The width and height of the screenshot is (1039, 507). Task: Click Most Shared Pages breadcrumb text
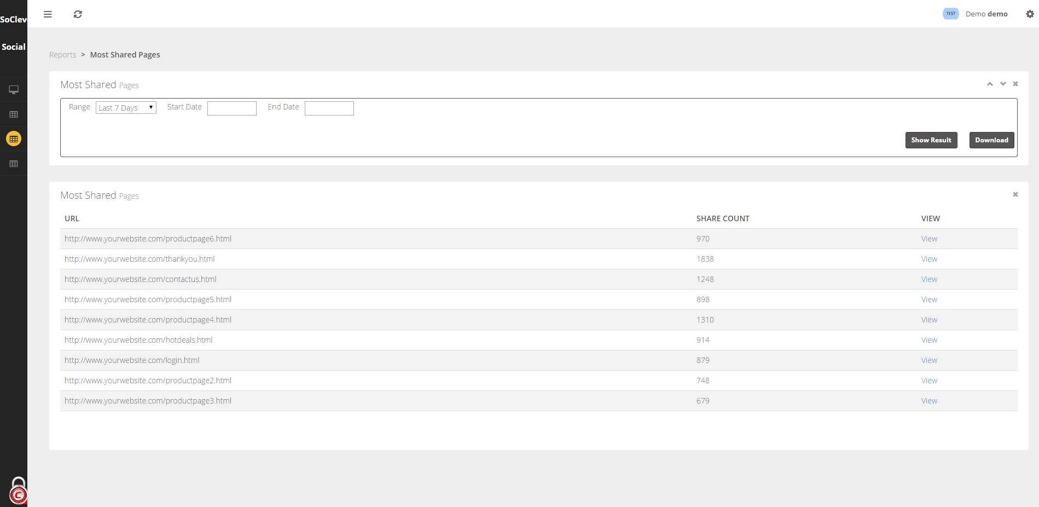(125, 55)
